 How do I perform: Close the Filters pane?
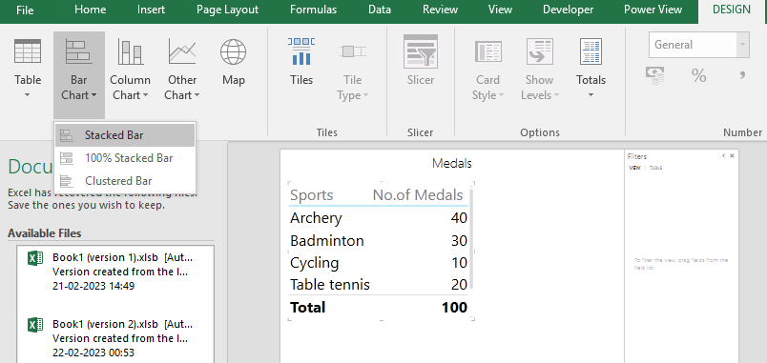pos(732,156)
